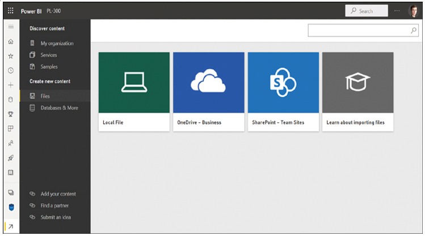The height and width of the screenshot is (236, 425).
Task: Click the top bar Search field
Action: [367, 11]
